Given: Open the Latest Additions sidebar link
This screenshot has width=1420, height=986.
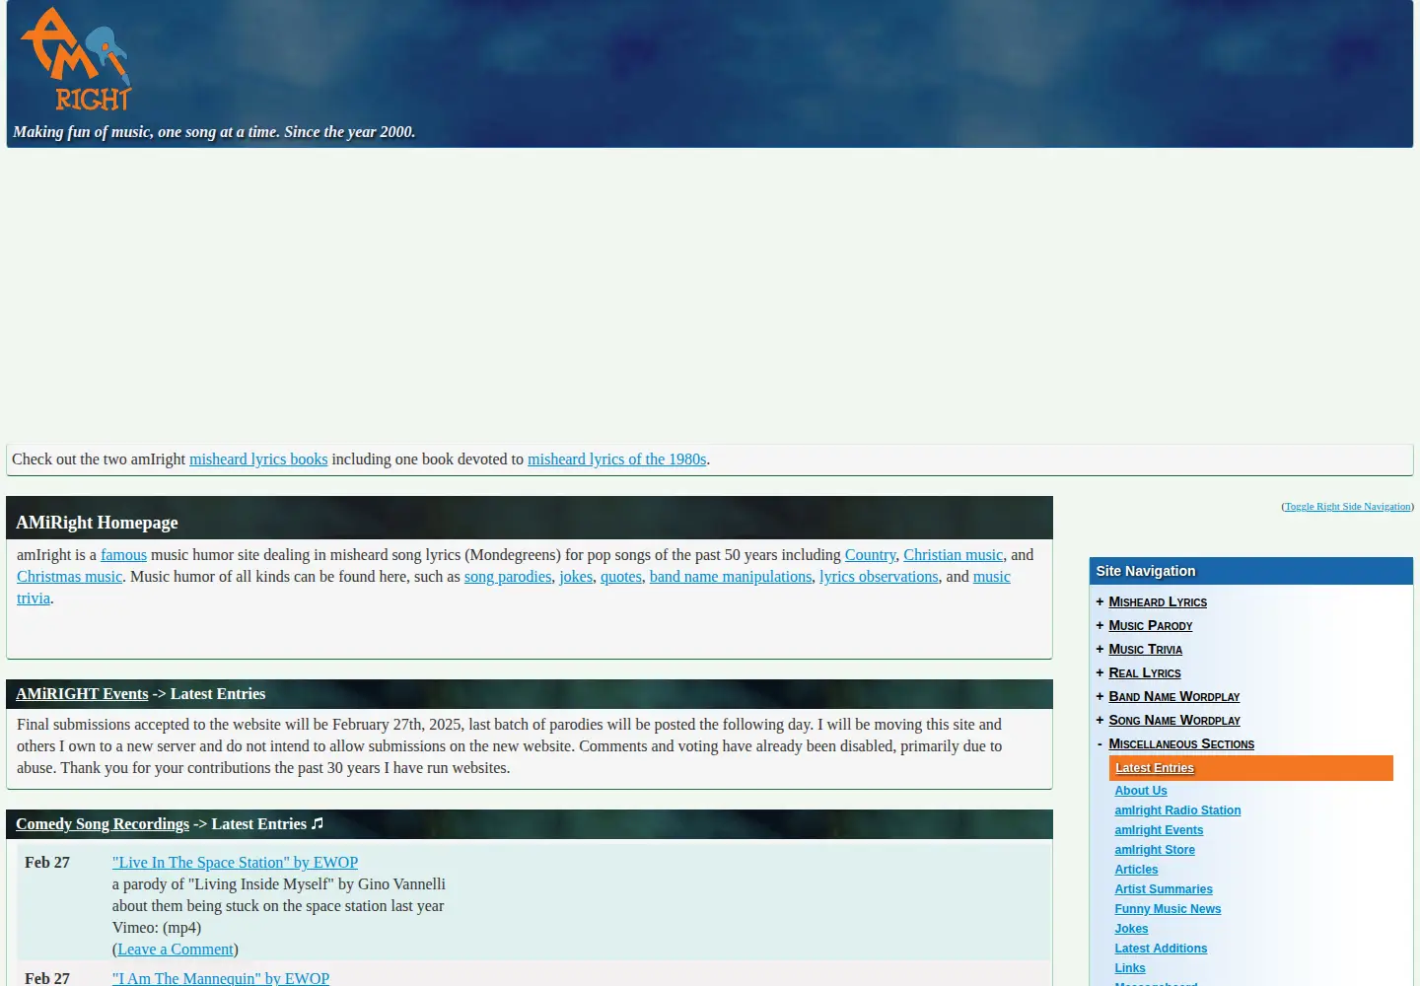Looking at the screenshot, I should click(x=1161, y=949).
